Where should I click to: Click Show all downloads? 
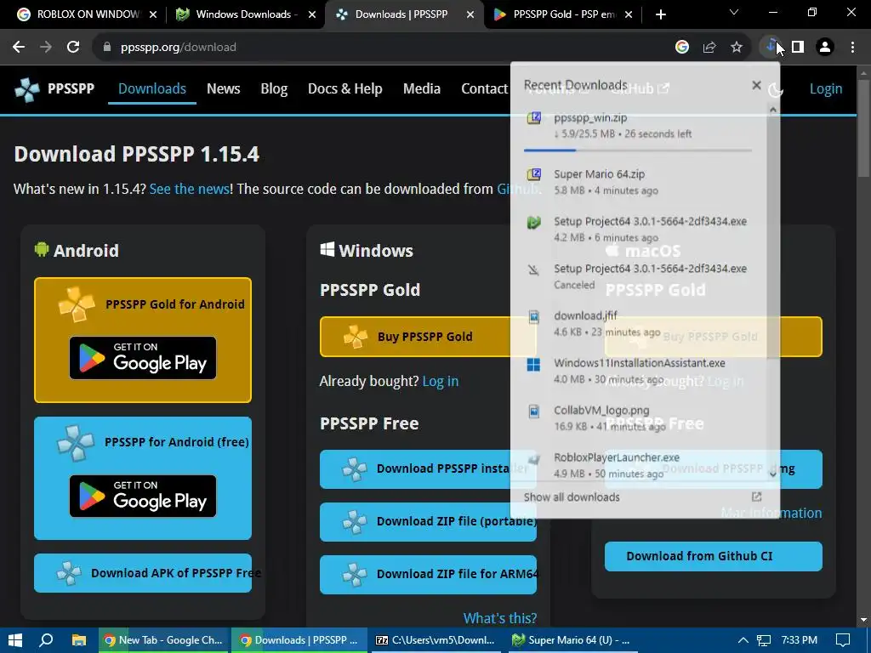(x=572, y=497)
